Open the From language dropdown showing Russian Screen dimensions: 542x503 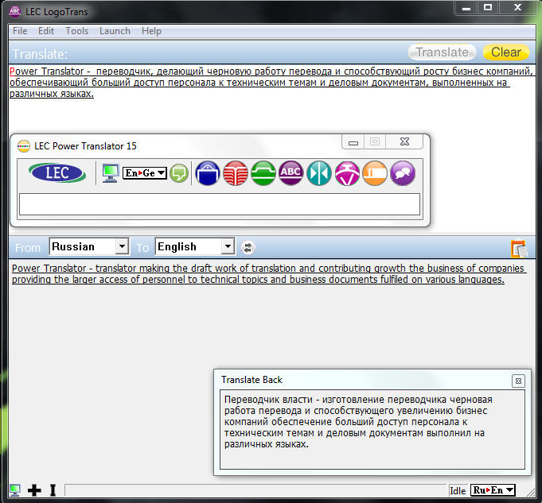pyautogui.click(x=121, y=247)
